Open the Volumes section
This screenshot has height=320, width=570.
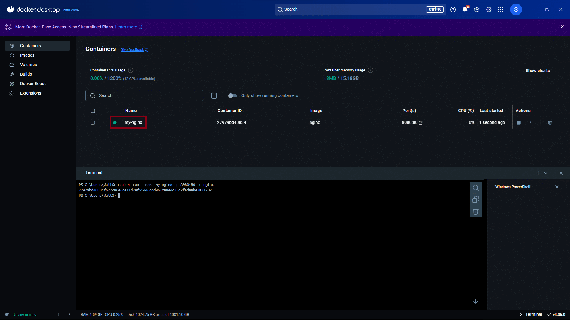tap(28, 65)
